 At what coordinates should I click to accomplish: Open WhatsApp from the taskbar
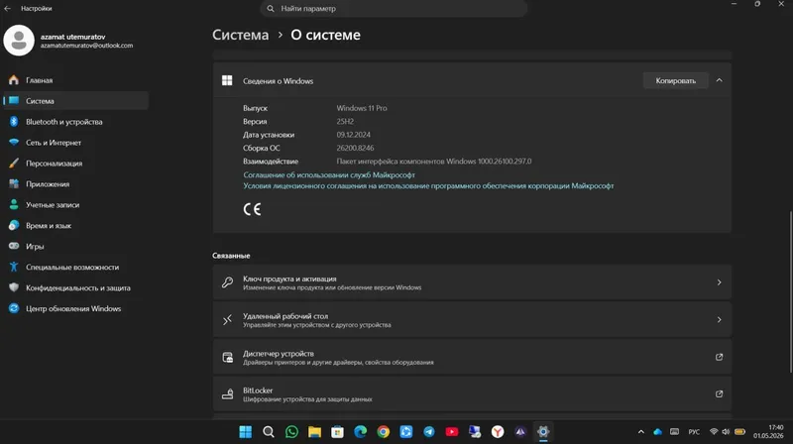tap(291, 431)
